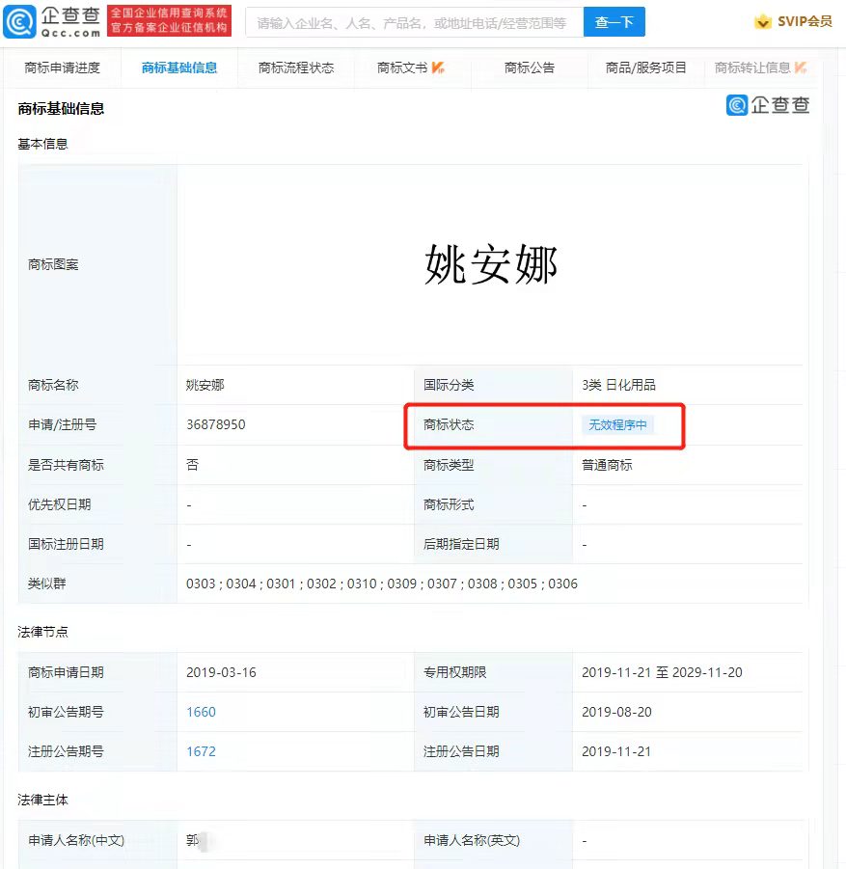Click the 专用权期限 label
This screenshot has width=846, height=869.
455,672
